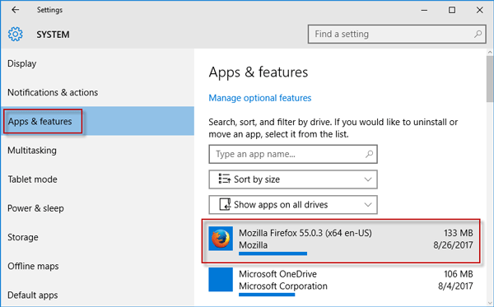The width and height of the screenshot is (494, 307).
Task: Select Mozilla Firefox 55.0.3 entry text
Action: (x=305, y=233)
